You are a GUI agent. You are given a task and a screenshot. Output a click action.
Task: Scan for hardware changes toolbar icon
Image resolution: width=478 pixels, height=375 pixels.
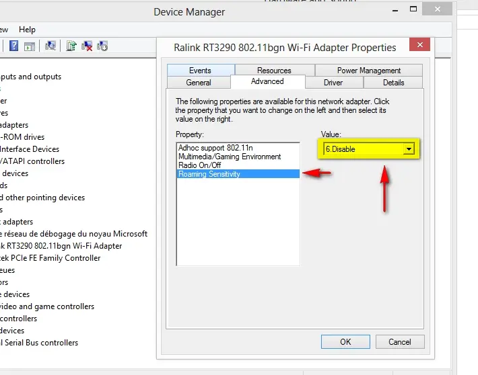coord(50,46)
